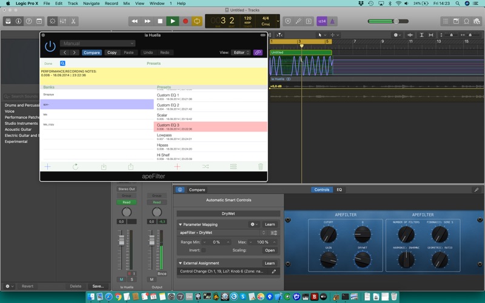Select the Custom EQ 1 preset
The height and width of the screenshot is (303, 485).
point(210,97)
